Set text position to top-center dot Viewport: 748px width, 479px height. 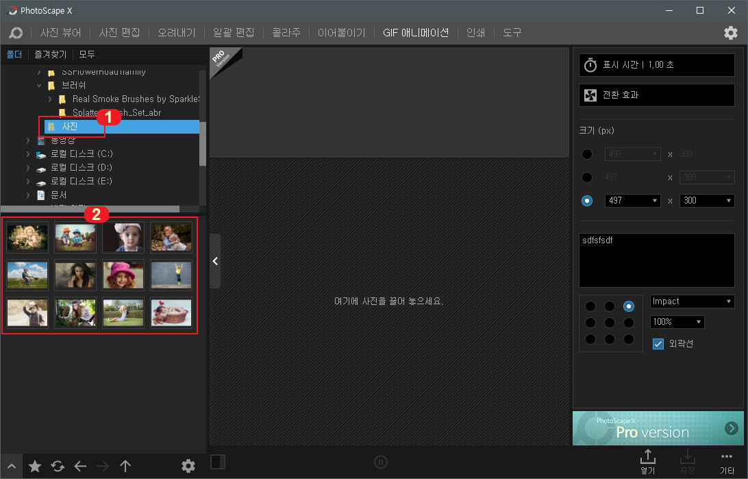(609, 307)
